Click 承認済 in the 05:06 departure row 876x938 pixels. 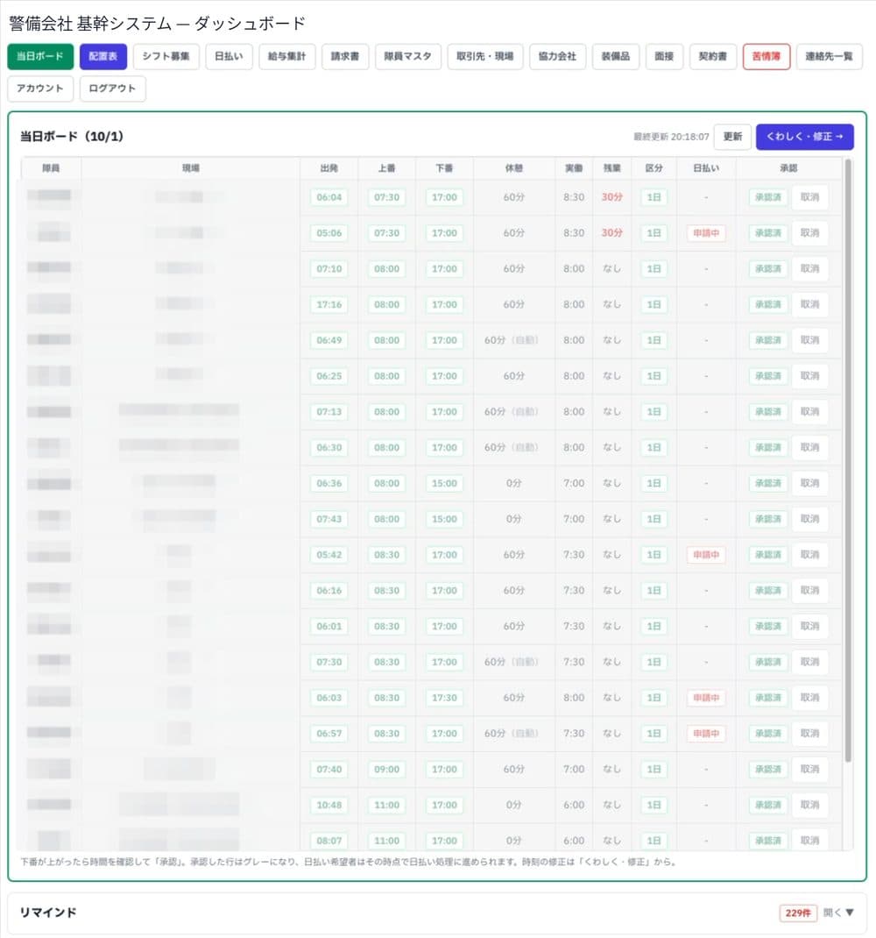767,233
